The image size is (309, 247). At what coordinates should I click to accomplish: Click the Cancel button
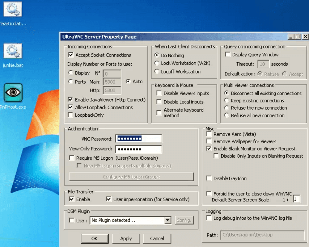click(x=157, y=238)
